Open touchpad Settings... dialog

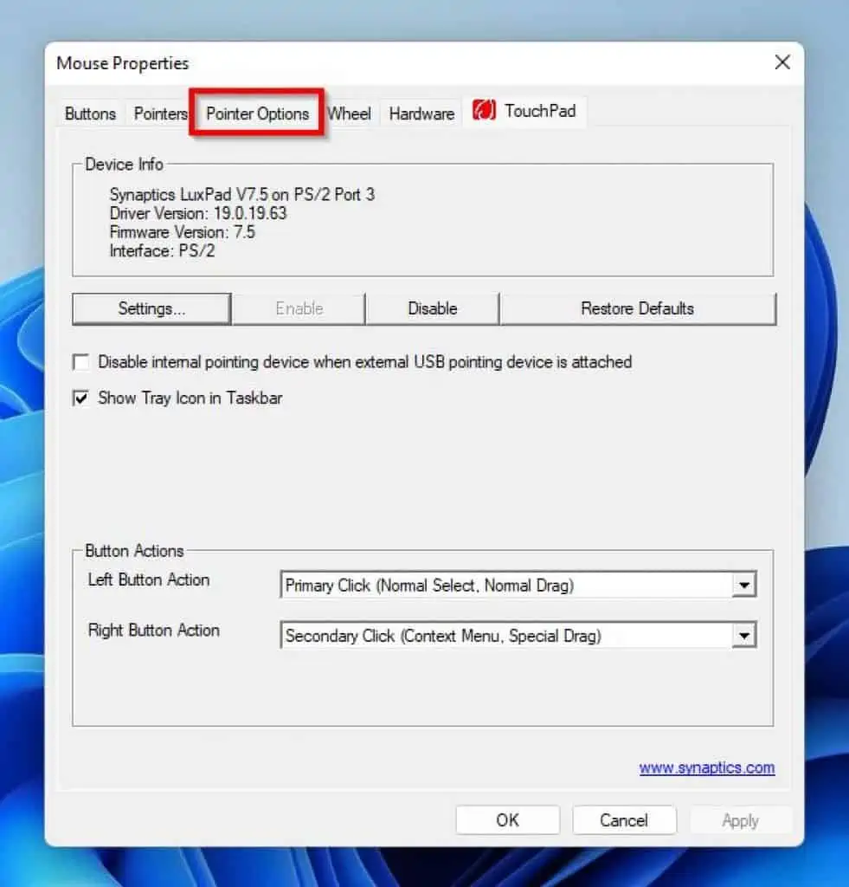pyautogui.click(x=151, y=309)
